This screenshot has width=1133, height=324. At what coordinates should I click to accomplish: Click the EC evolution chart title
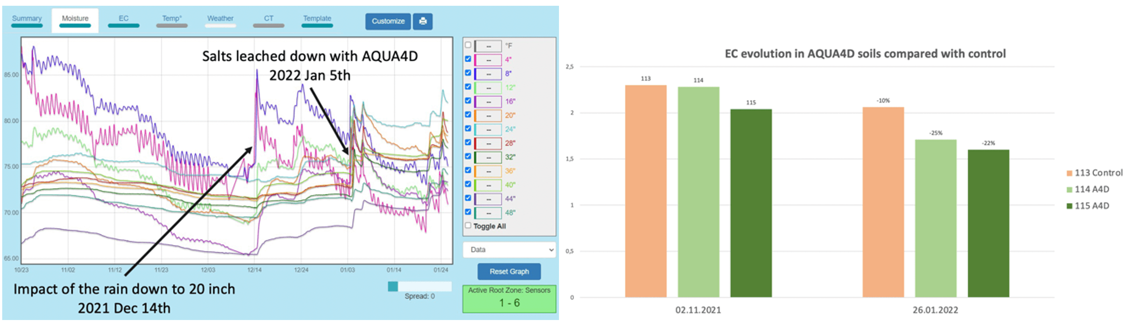tap(865, 54)
